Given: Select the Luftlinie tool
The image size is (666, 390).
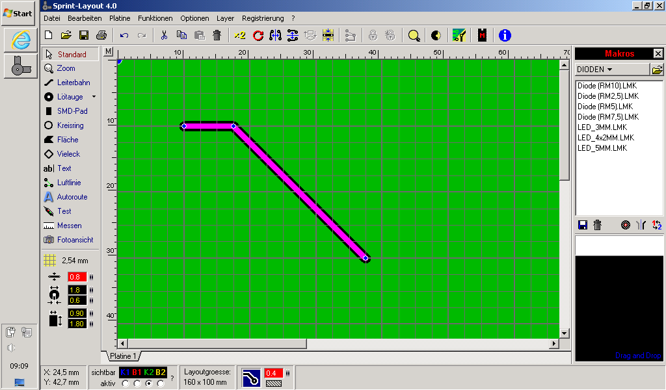Looking at the screenshot, I should [70, 183].
